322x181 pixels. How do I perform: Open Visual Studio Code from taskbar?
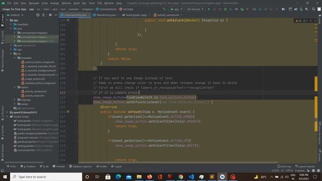point(191,176)
